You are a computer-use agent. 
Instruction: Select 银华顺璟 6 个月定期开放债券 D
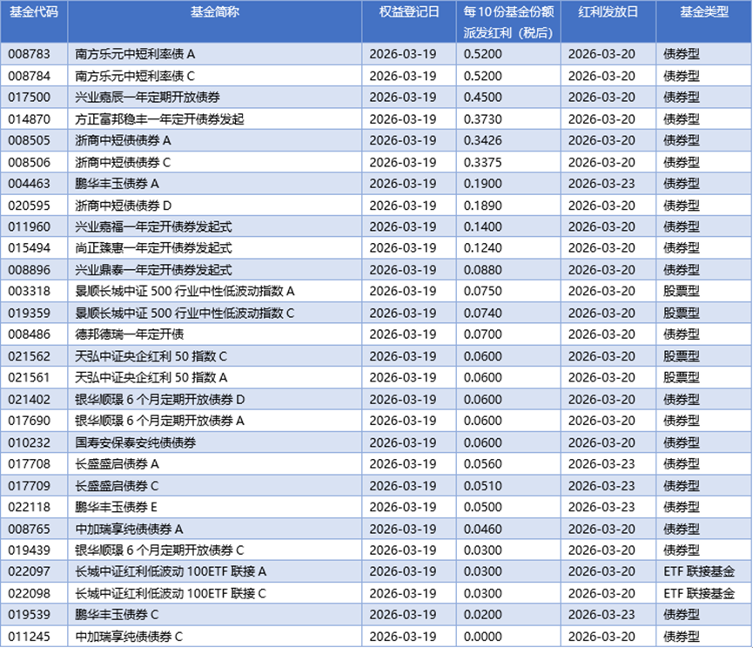click(x=160, y=400)
